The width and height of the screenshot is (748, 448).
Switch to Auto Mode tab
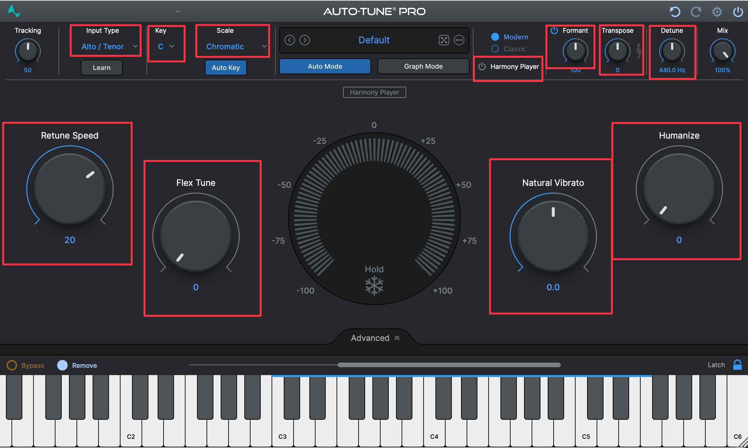click(x=325, y=66)
